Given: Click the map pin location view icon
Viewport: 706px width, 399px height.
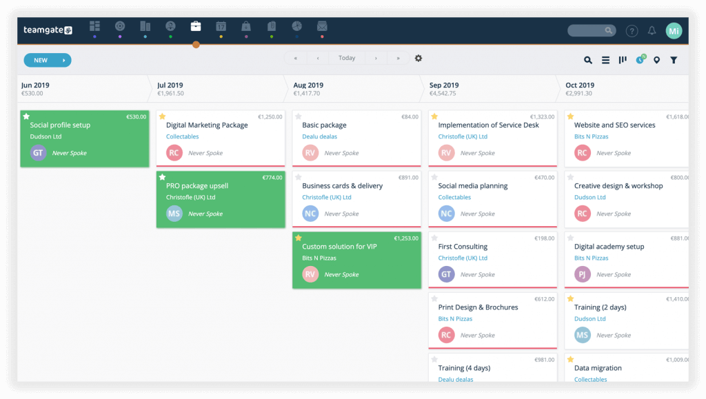Looking at the screenshot, I should [656, 60].
